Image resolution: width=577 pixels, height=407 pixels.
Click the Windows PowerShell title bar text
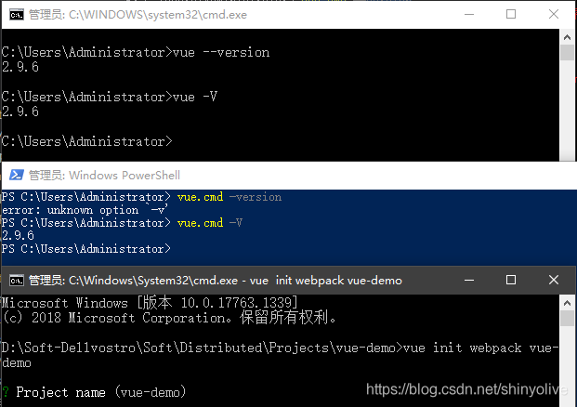[x=104, y=176]
